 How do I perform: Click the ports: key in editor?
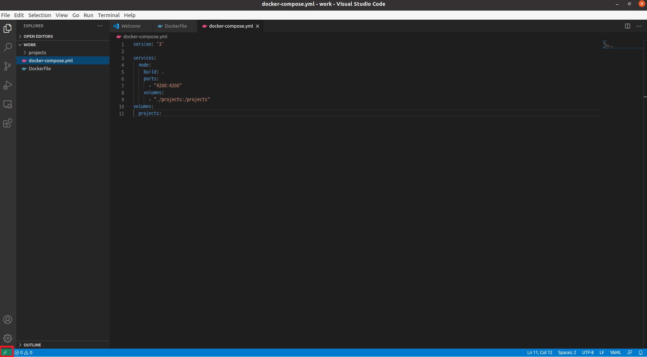click(151, 79)
